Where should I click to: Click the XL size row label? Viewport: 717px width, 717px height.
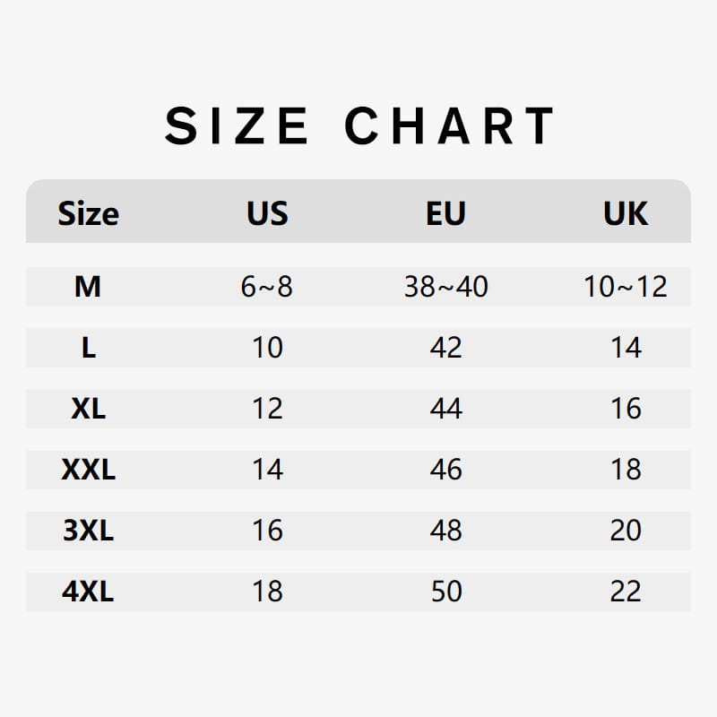pos(88,409)
